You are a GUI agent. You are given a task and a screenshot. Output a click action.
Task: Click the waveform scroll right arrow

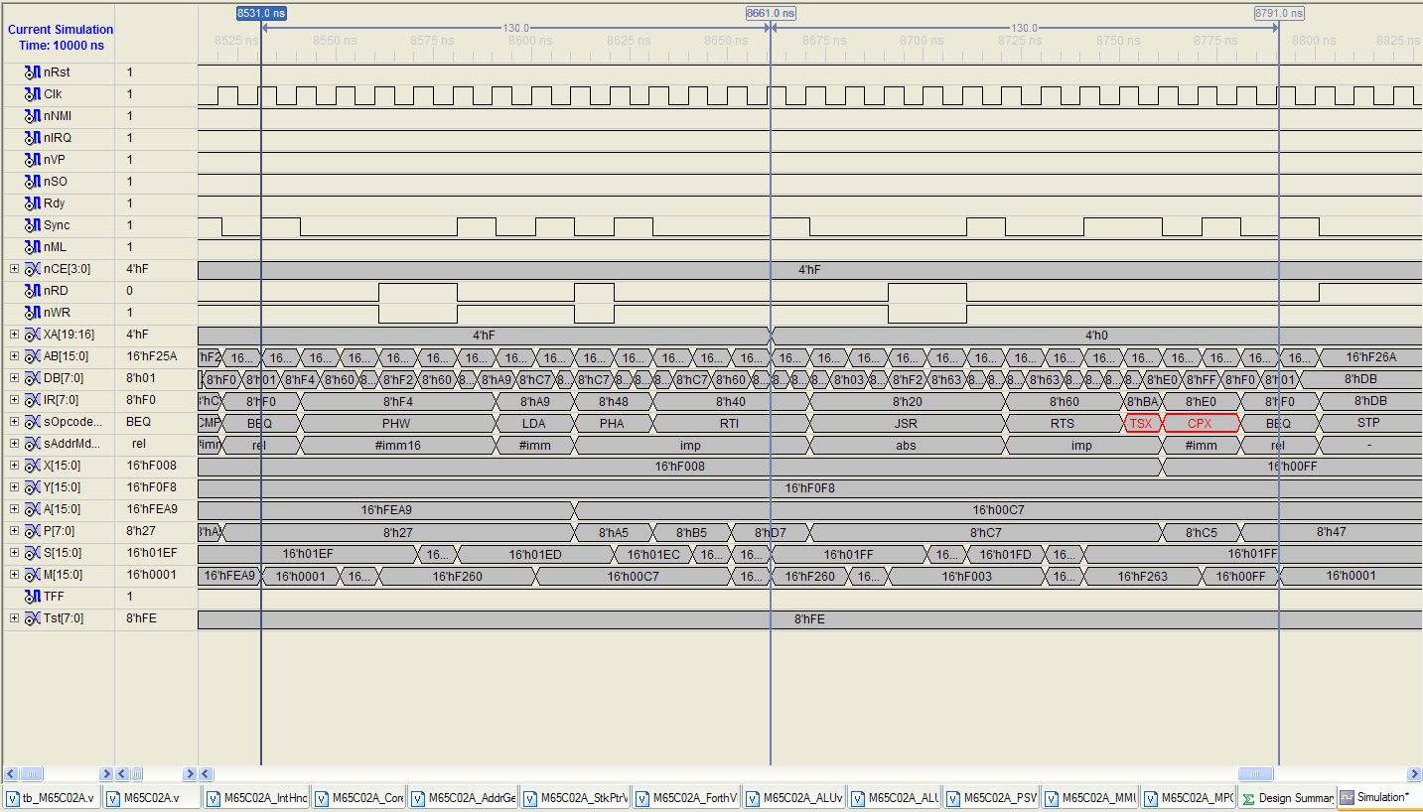(x=1414, y=773)
